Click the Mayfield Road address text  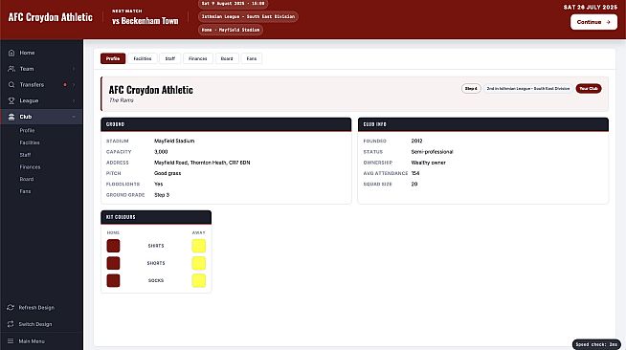[x=202, y=163]
